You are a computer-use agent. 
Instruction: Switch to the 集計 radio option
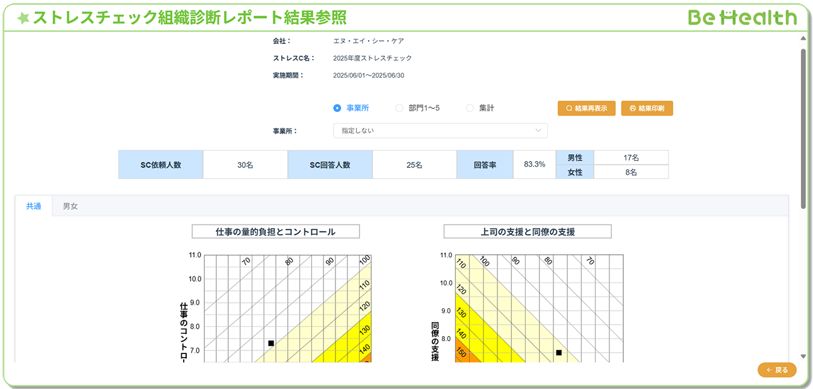[470, 108]
